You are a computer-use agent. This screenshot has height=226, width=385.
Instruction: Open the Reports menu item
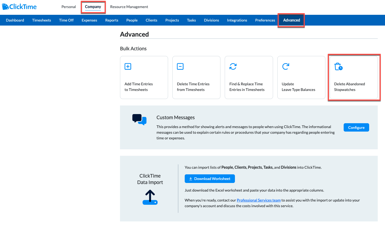112,20
